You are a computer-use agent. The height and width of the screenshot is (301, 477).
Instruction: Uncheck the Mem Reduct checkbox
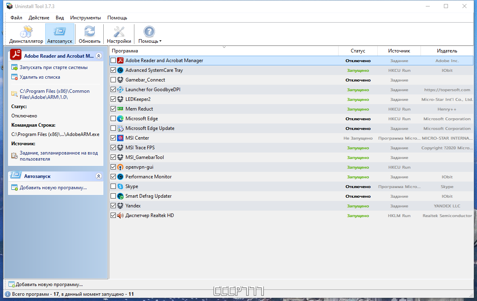pyautogui.click(x=113, y=109)
